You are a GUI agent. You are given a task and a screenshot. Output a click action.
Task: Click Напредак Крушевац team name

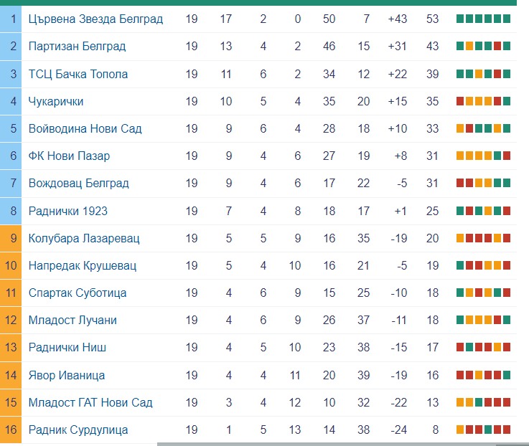83,265
